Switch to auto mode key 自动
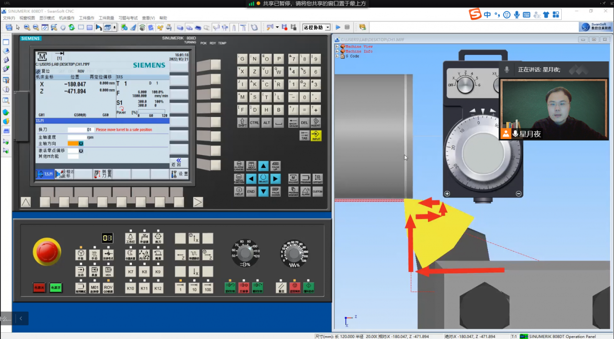614x339 pixels. [x=81, y=272]
